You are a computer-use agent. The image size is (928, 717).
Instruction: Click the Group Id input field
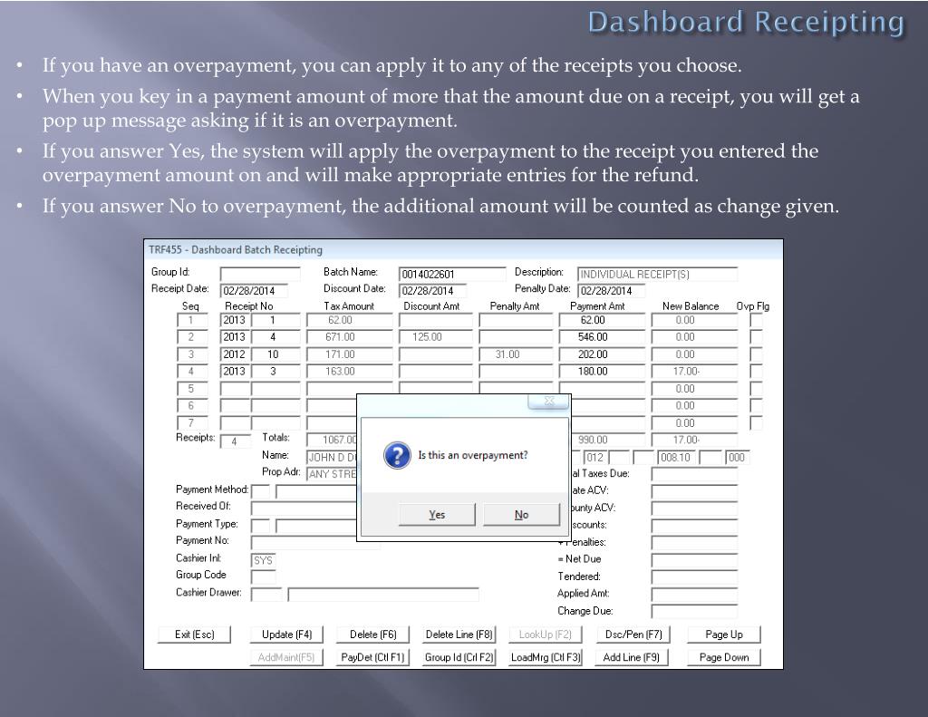[260, 274]
